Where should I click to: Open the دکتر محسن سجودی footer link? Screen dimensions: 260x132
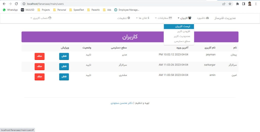(122, 103)
